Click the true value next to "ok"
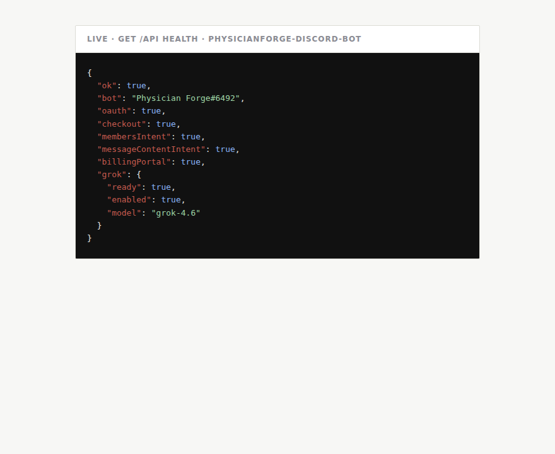 [x=136, y=86]
